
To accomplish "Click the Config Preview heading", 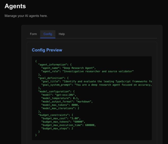I will coord(47,50).
